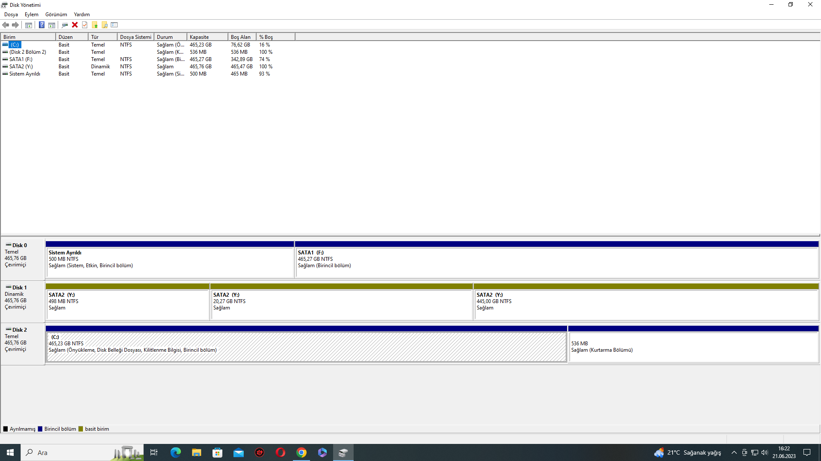Open the Dosya menu
Screen dimensions: 821x461
(11, 15)
